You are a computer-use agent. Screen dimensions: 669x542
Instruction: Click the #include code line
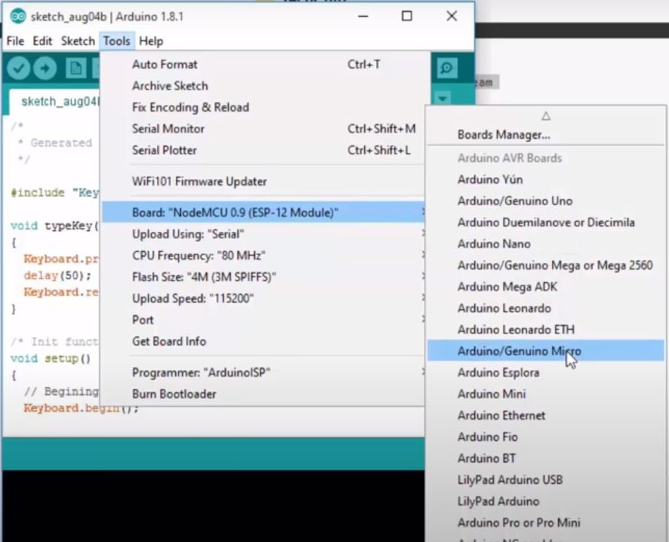pyautogui.click(x=55, y=193)
